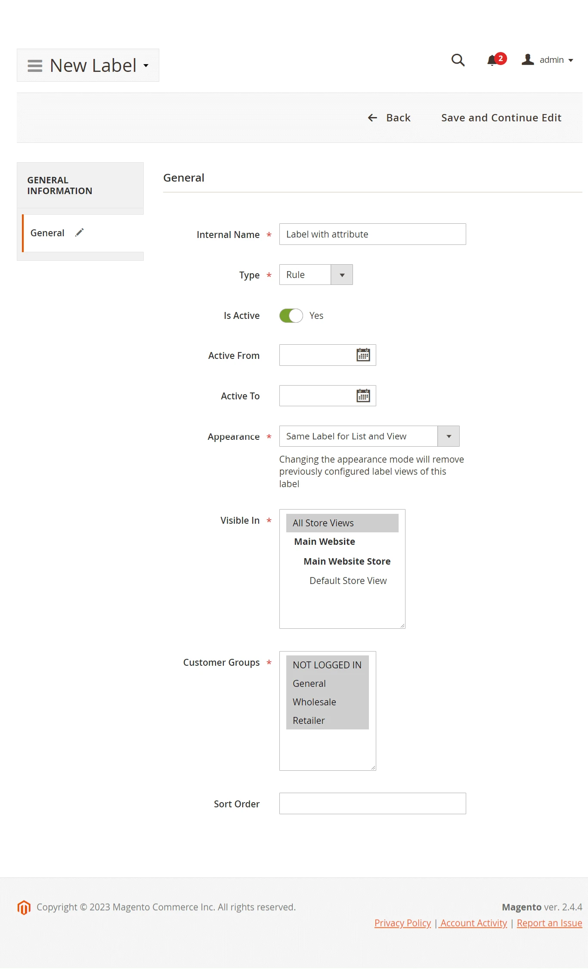Screen dimensions: 588x970
Task: Click Save and Continue Edit button
Action: coord(501,118)
